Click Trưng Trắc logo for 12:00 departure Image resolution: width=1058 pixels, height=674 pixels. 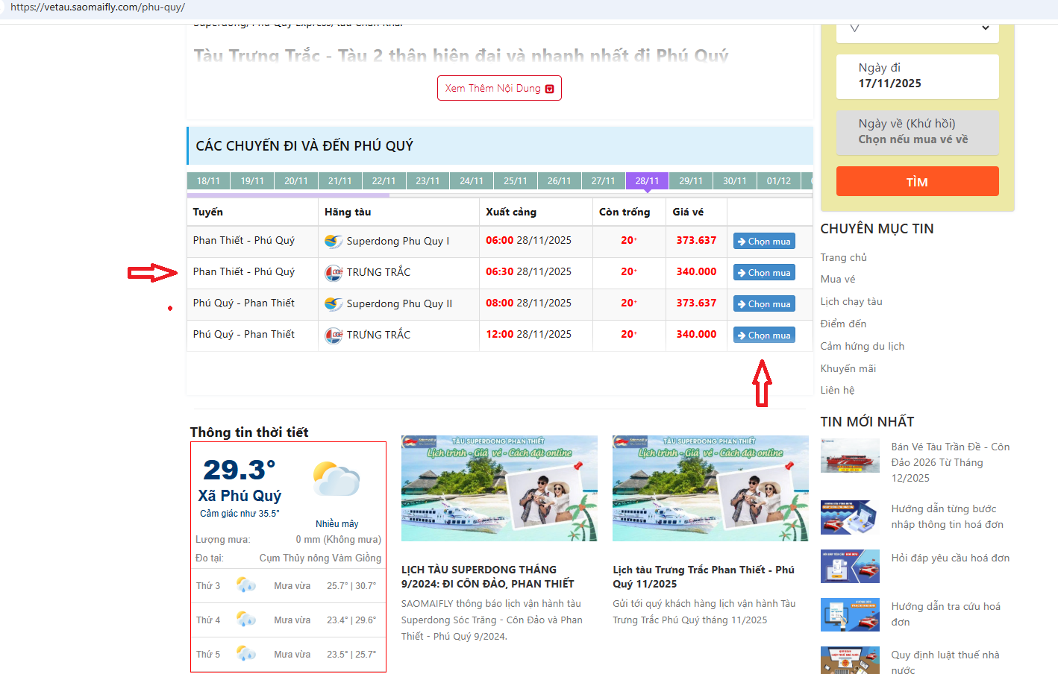334,335
